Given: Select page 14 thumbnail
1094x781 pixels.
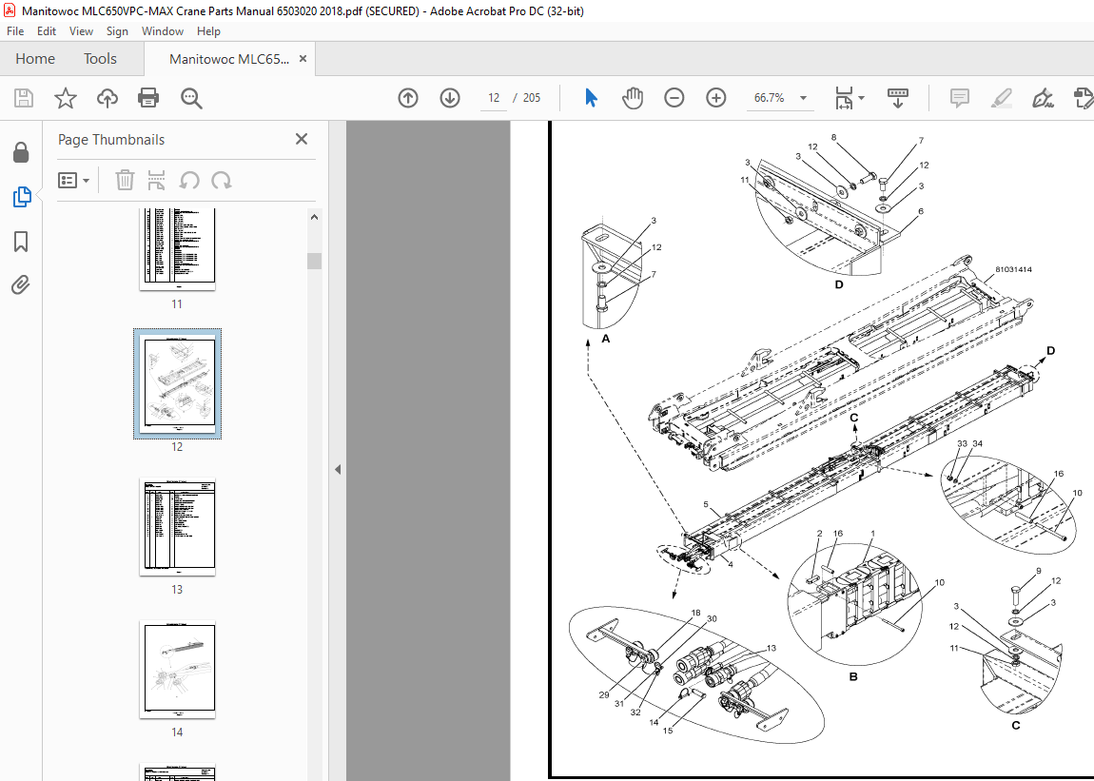Looking at the screenshot, I should point(177,670).
